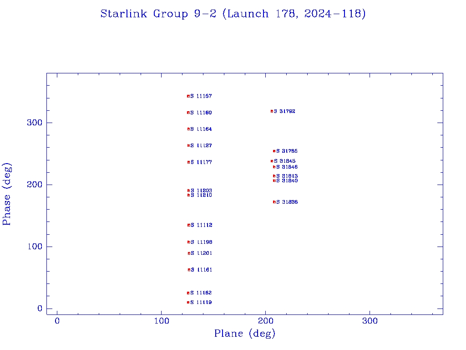Screen dimensions: 466x350
Task: Click the 'Phase (deg)' vertical axis label
Action: tap(7, 194)
